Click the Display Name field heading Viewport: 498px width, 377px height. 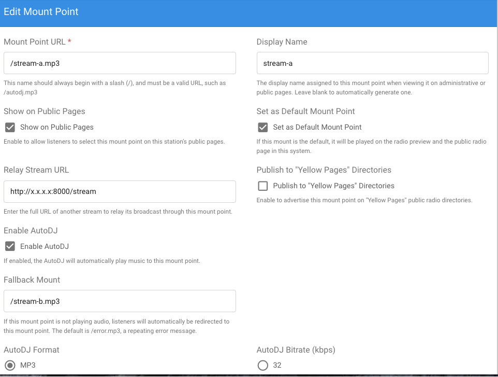pyautogui.click(x=282, y=41)
